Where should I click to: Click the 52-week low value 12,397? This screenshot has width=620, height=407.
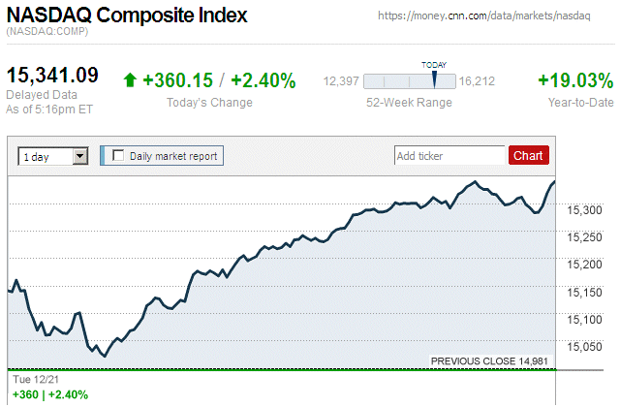[341, 81]
